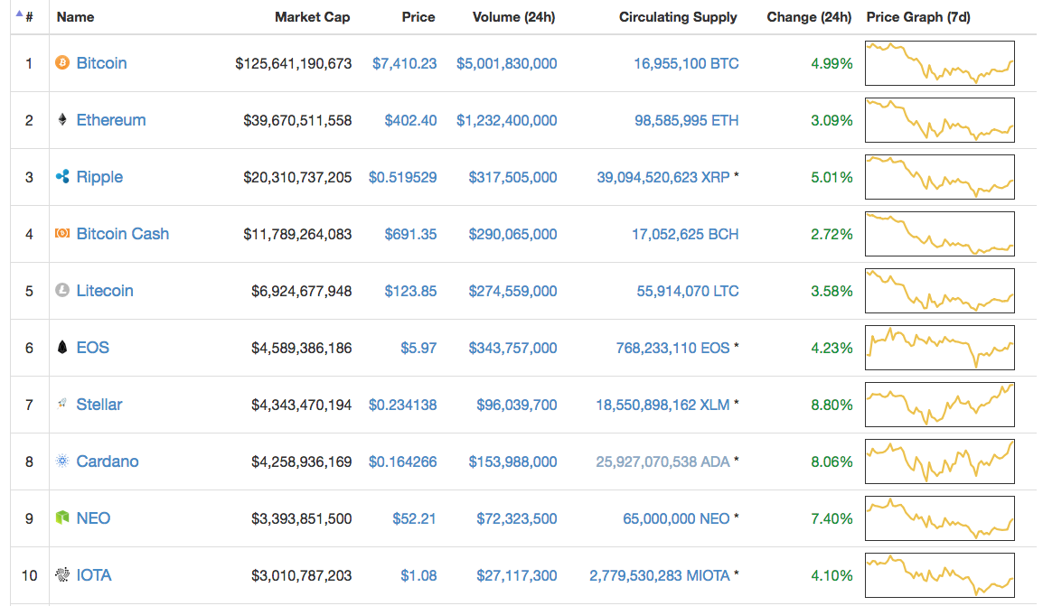Viewport: 1043px width, 606px height.
Task: Open Bitcoin 7-day price graph
Action: (939, 63)
